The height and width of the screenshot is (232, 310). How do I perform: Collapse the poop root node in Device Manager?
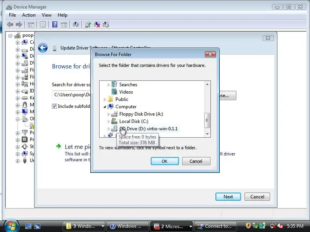coord(10,36)
